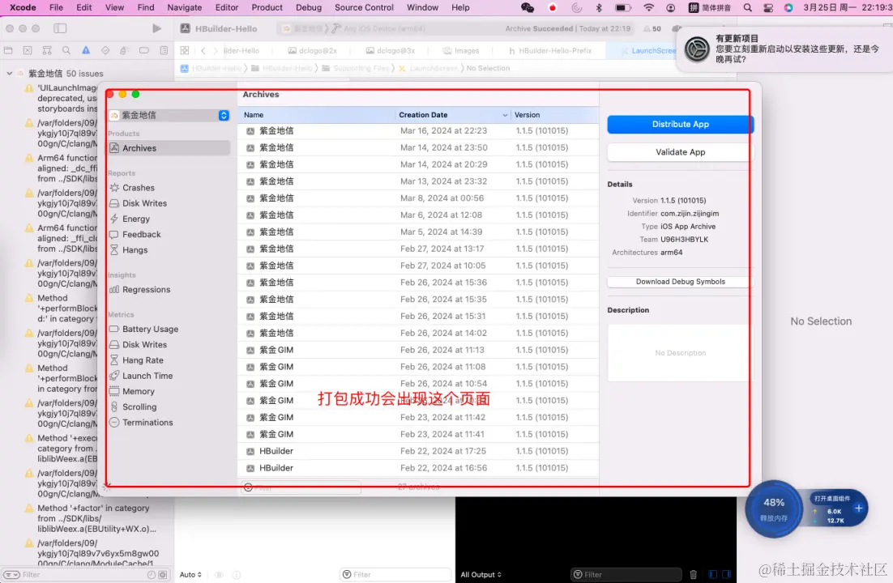
Task: Switch to HBuilder-Hello-Prefix editor tab
Action: coord(549,51)
